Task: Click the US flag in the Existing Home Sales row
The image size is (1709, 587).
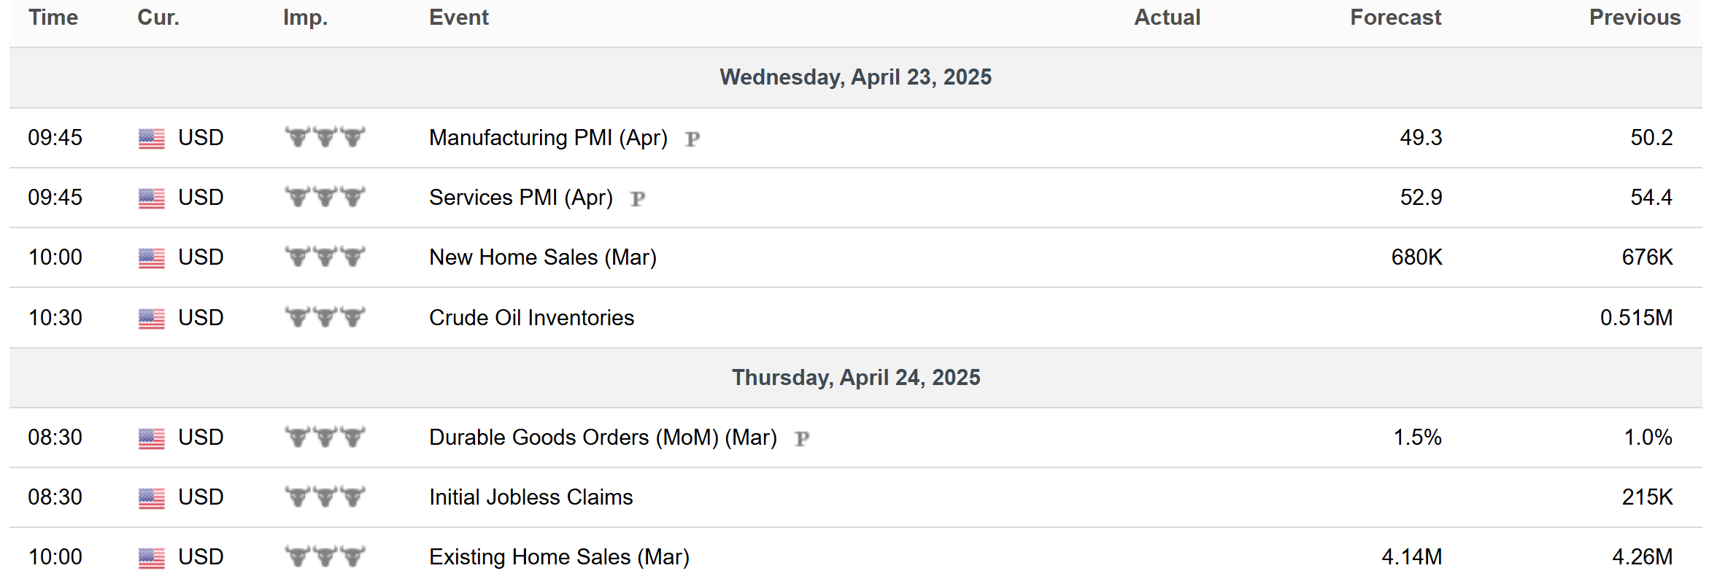Action: [x=152, y=558]
